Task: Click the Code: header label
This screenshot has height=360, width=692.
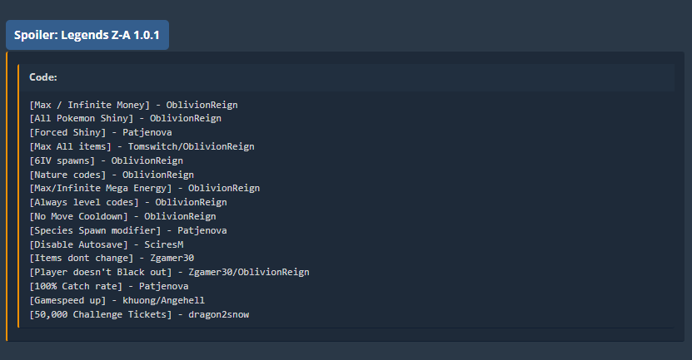Action: (x=42, y=77)
